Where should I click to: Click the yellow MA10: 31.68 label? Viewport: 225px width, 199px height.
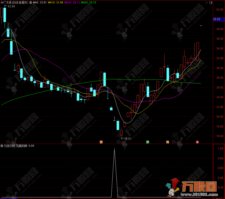(56, 2)
